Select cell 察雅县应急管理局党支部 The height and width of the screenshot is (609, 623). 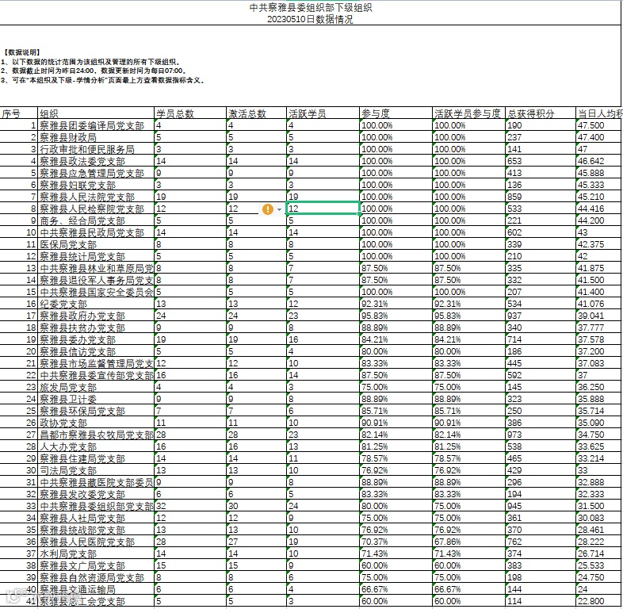tap(96, 173)
